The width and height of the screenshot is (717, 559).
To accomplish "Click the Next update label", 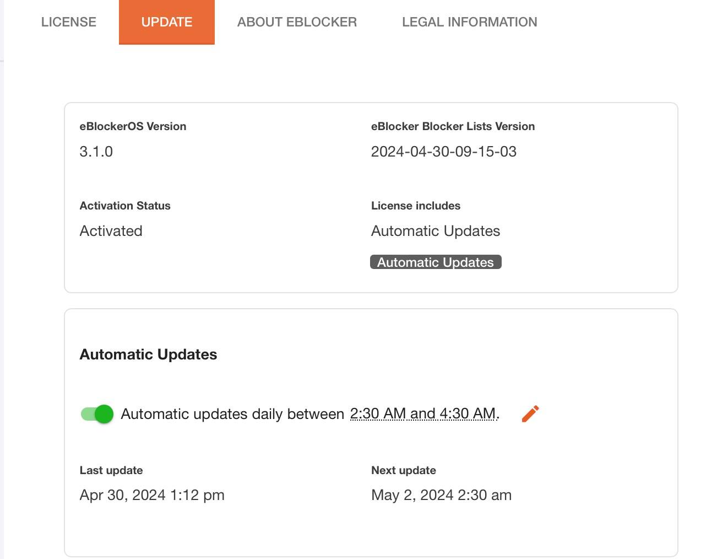I will click(404, 470).
